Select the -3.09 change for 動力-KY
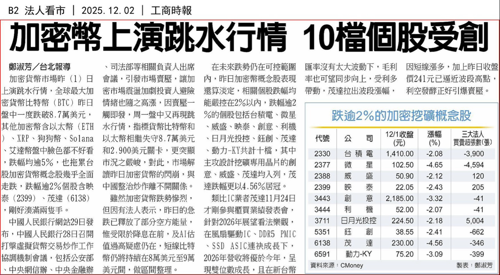The image size is (500, 275). click(x=434, y=254)
